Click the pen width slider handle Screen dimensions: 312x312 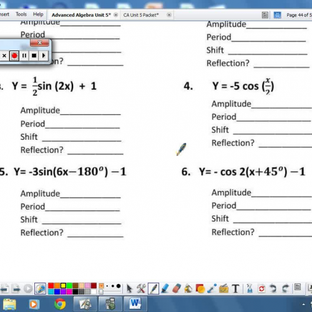[x=101, y=292]
